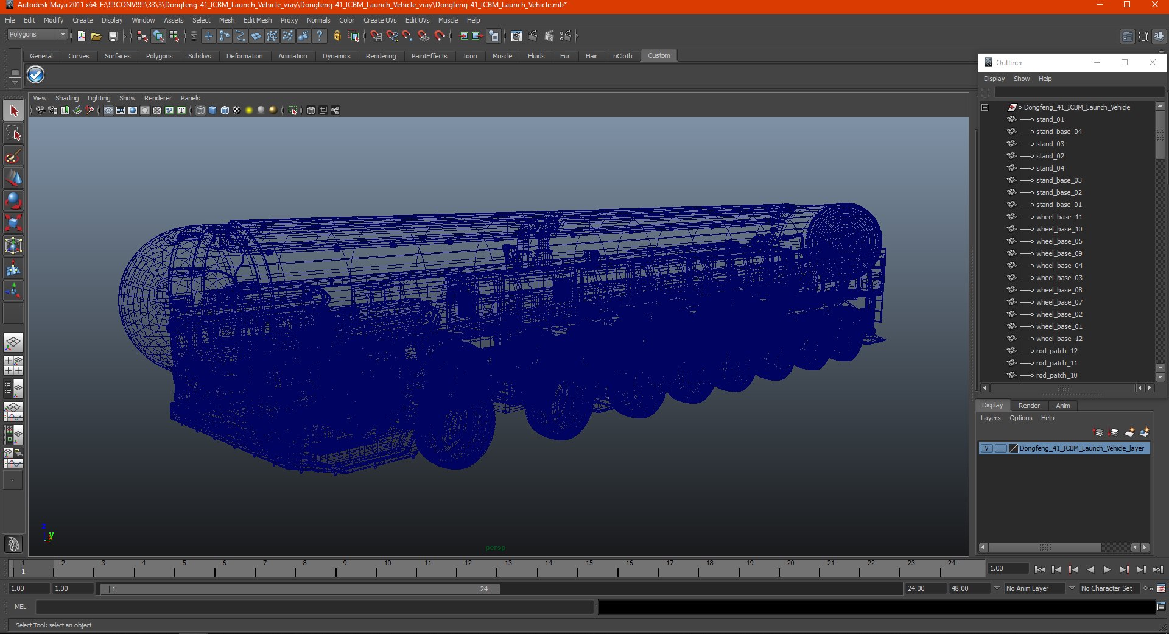Click the Save Scene disk icon
Image resolution: width=1169 pixels, height=634 pixels.
113,36
